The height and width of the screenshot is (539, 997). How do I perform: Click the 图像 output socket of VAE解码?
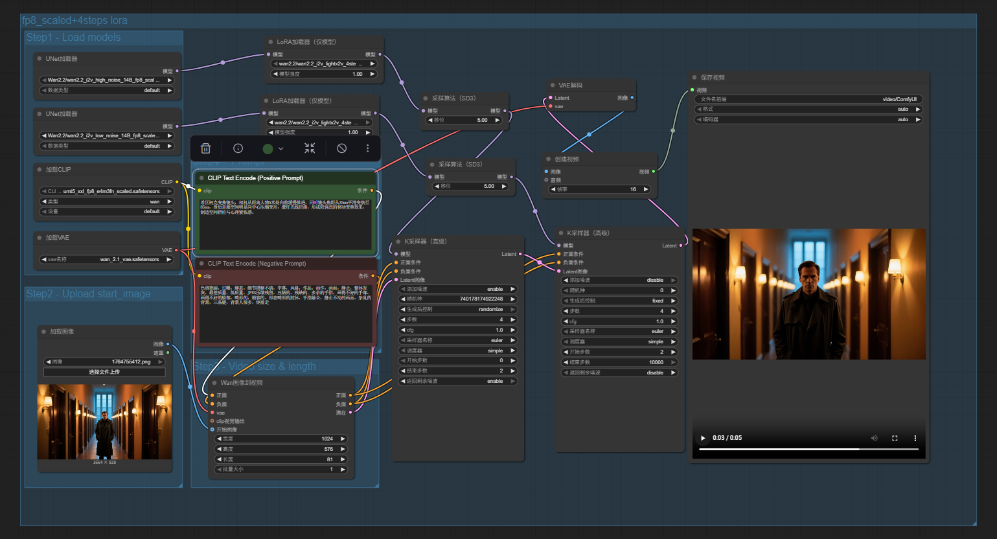(632, 98)
